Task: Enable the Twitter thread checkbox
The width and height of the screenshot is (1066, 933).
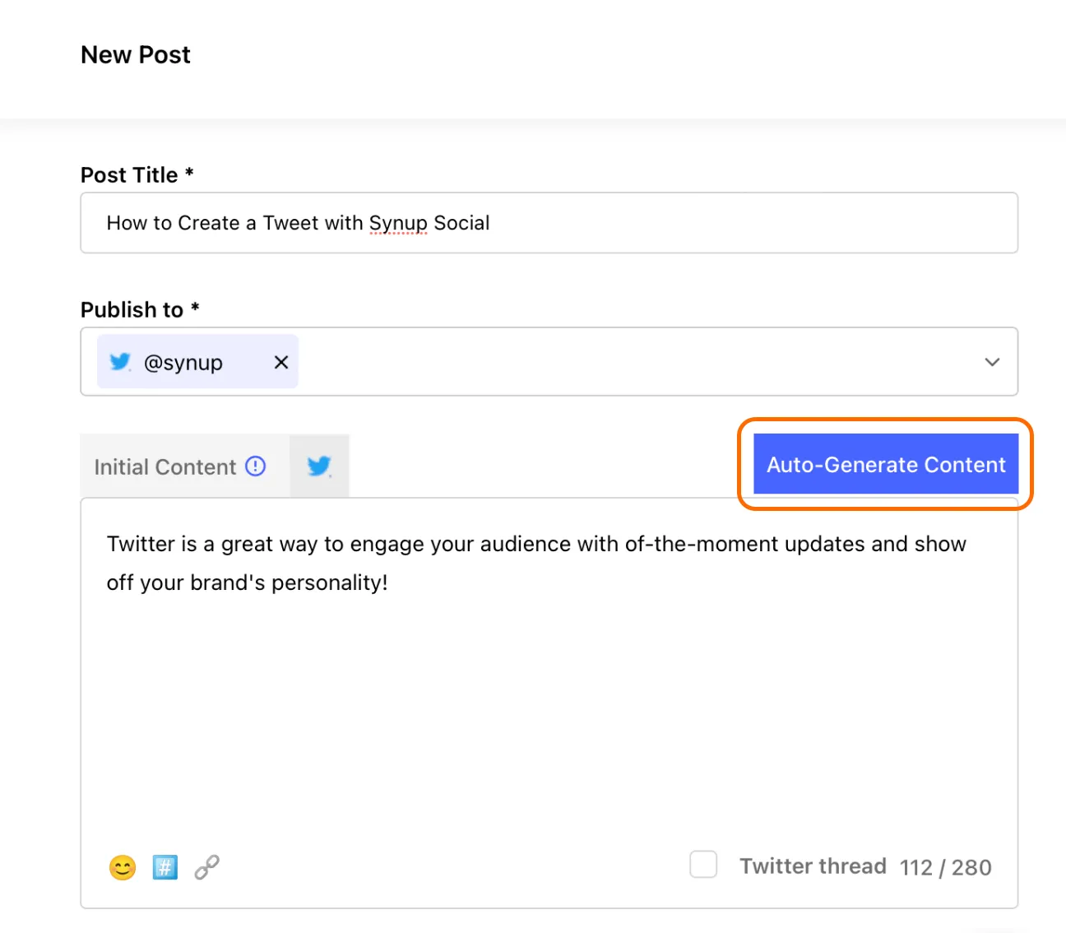Action: click(703, 865)
